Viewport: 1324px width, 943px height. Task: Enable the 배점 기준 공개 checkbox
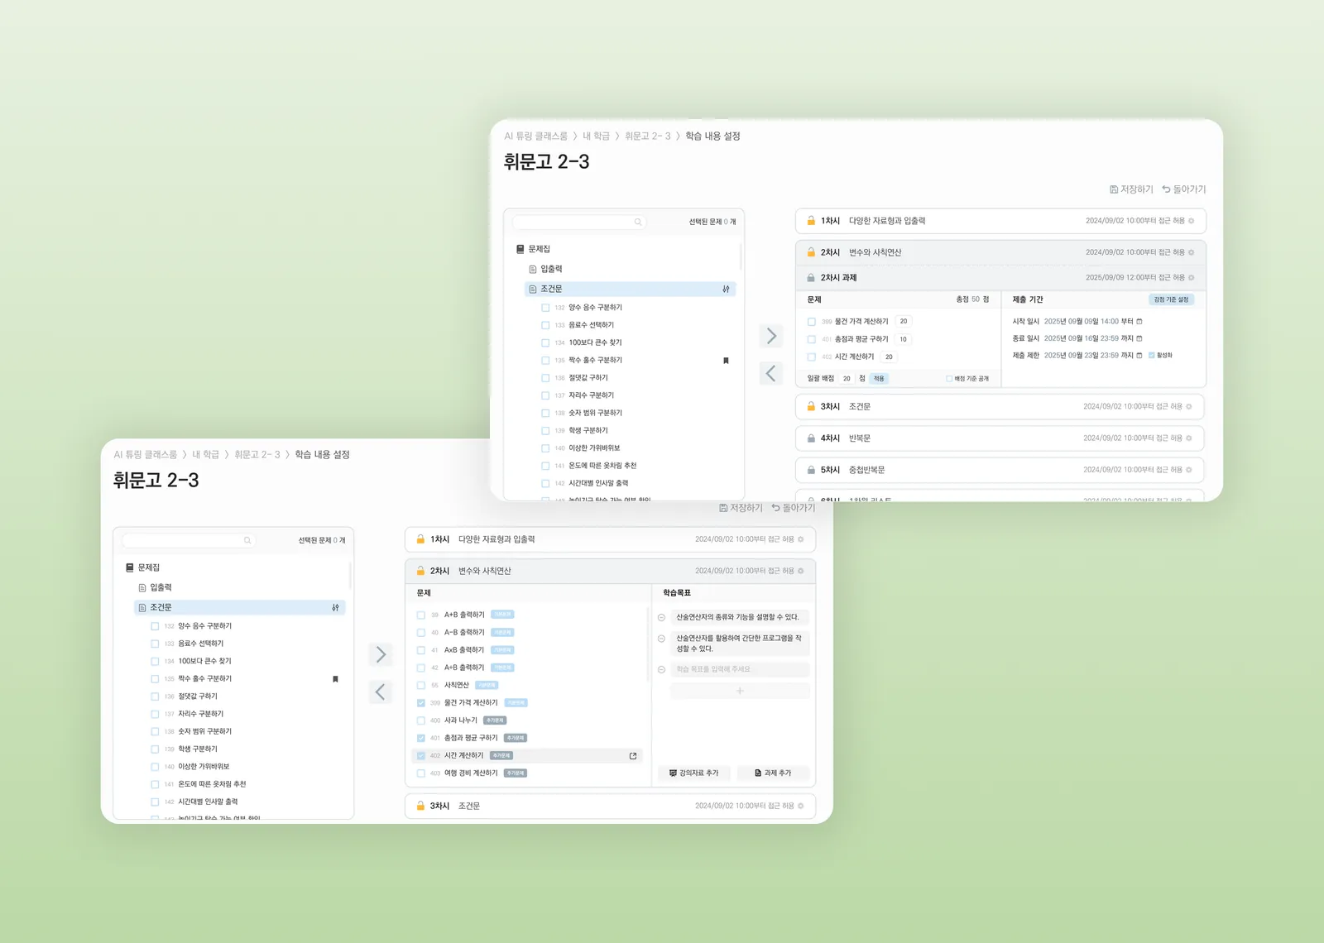[x=949, y=379]
